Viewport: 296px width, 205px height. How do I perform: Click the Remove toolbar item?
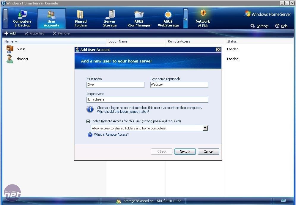[x=61, y=33]
